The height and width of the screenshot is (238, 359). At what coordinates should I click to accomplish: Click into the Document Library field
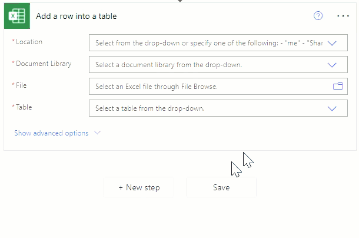[218, 64]
